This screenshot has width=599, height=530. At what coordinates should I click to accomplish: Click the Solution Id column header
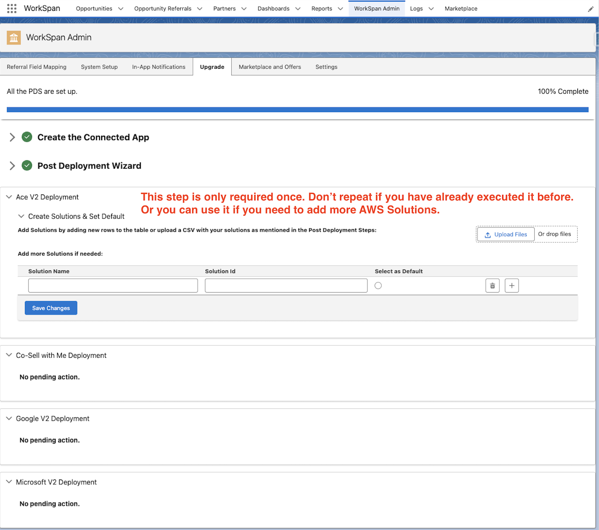click(x=220, y=271)
